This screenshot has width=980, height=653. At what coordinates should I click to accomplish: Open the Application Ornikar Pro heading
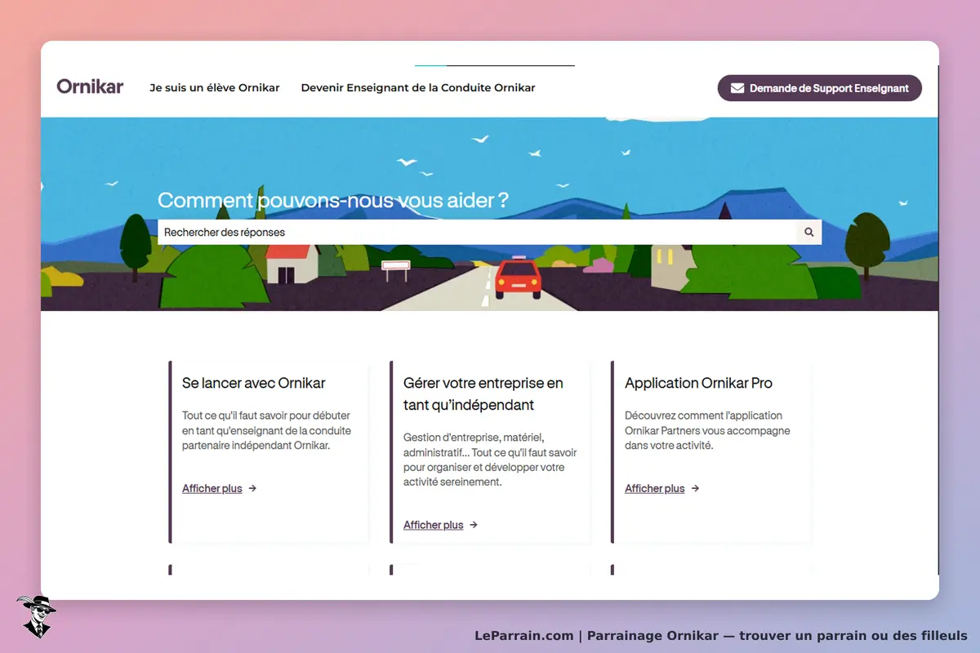(698, 383)
